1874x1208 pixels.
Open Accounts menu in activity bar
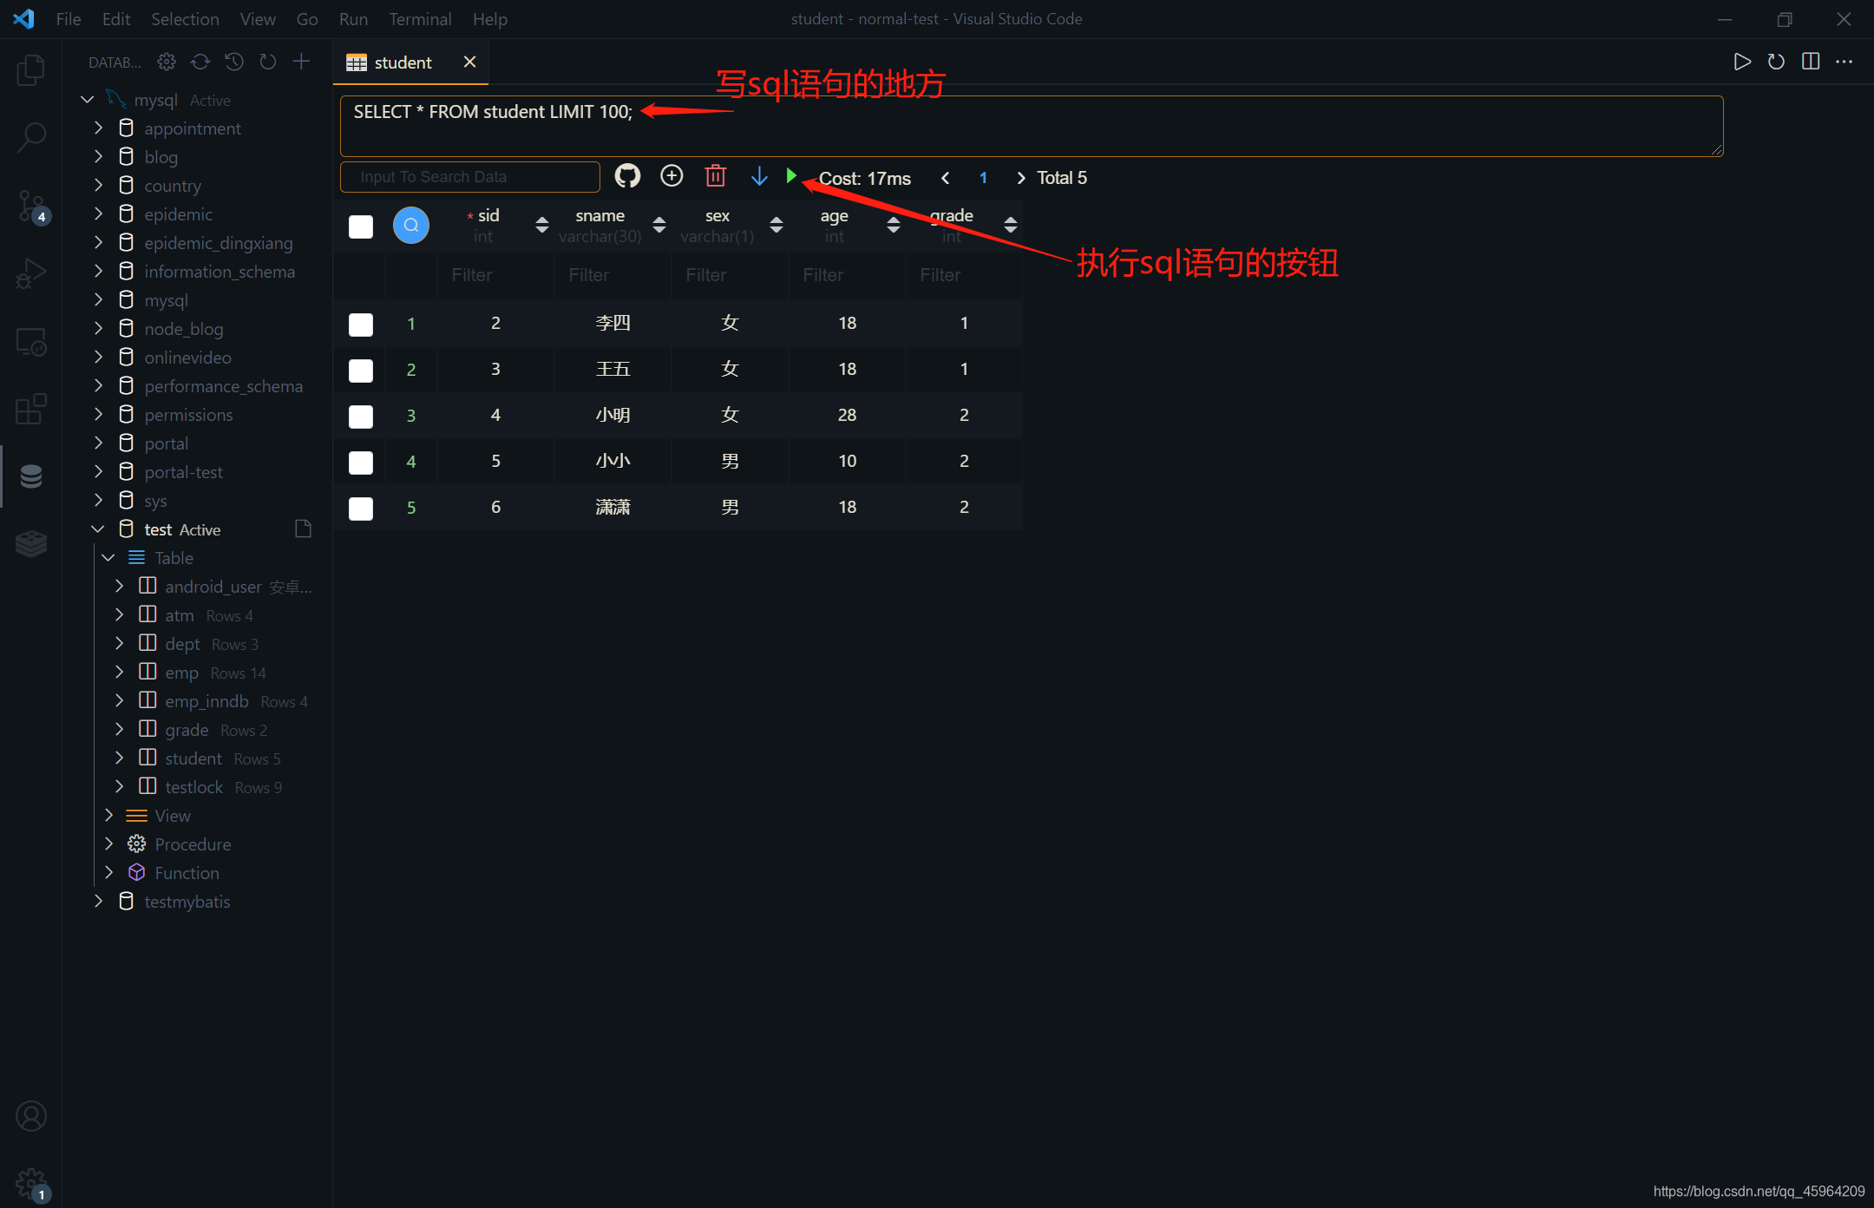pos(31,1116)
